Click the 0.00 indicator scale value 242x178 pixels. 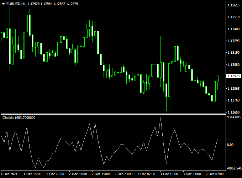pyautogui.click(x=230, y=145)
